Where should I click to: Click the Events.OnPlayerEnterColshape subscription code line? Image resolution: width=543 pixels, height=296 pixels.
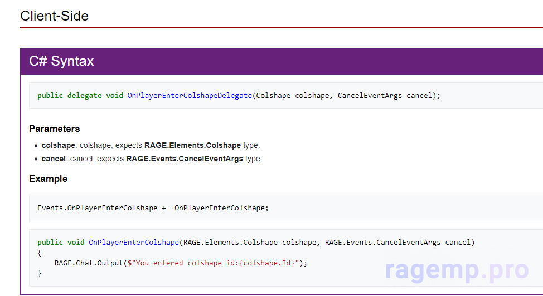pos(97,208)
